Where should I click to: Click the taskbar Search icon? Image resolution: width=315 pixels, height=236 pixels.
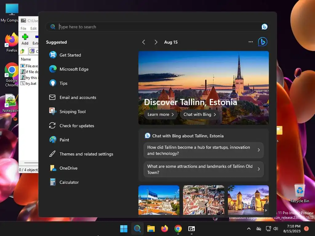[x=138, y=229]
